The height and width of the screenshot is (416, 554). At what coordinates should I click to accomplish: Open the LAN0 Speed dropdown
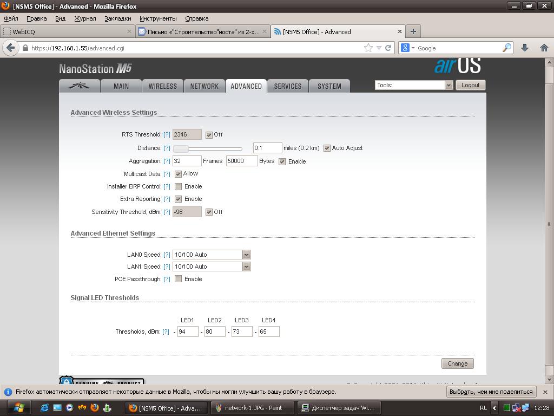(212, 255)
